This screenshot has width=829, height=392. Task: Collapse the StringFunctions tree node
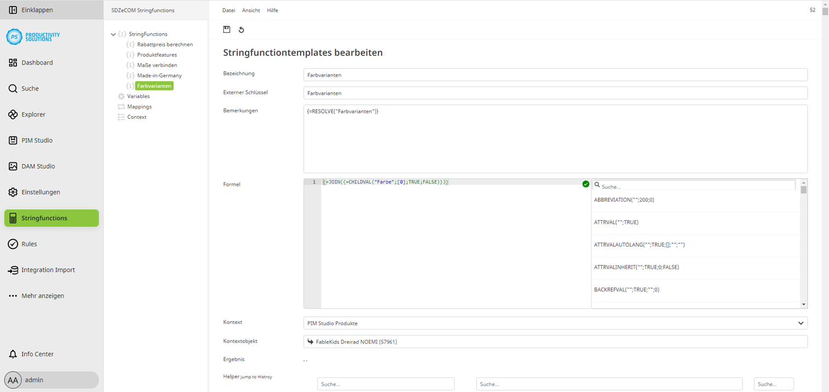point(113,33)
